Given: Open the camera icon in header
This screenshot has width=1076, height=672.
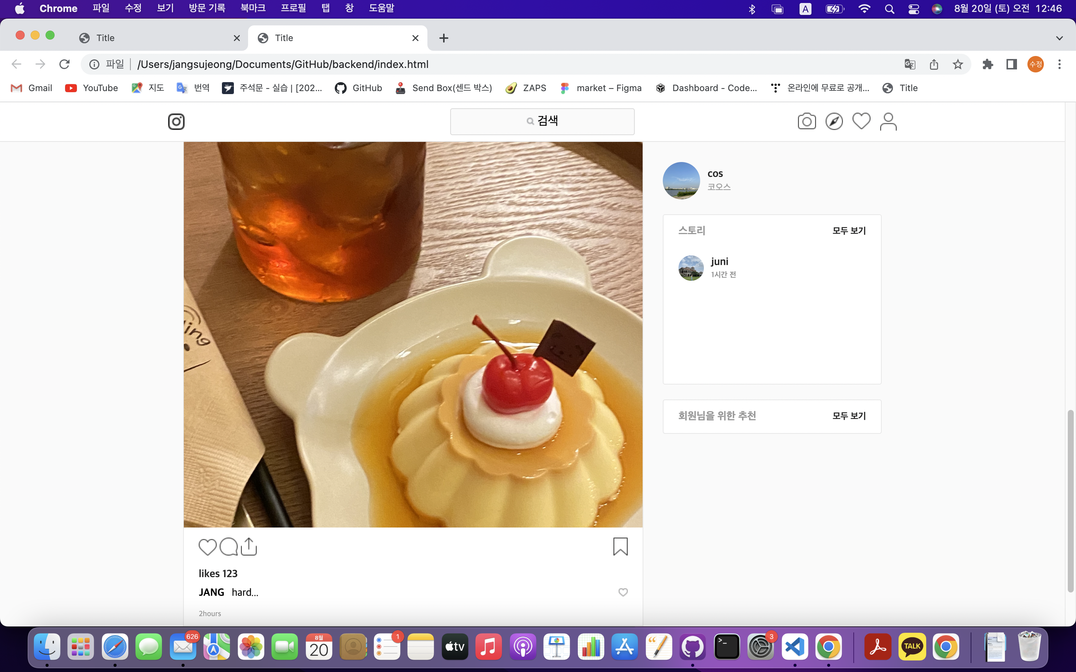Looking at the screenshot, I should 807,121.
